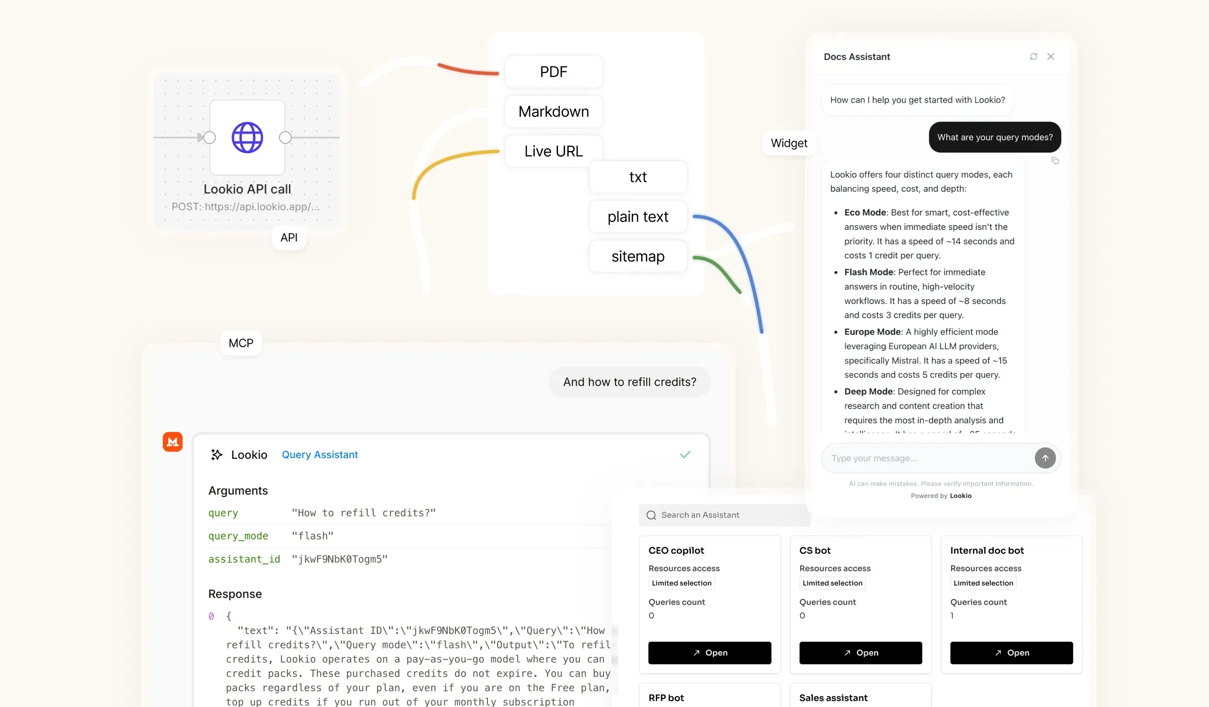Select the Markdown source chip
Image resolution: width=1209 pixels, height=707 pixels.
tap(553, 111)
